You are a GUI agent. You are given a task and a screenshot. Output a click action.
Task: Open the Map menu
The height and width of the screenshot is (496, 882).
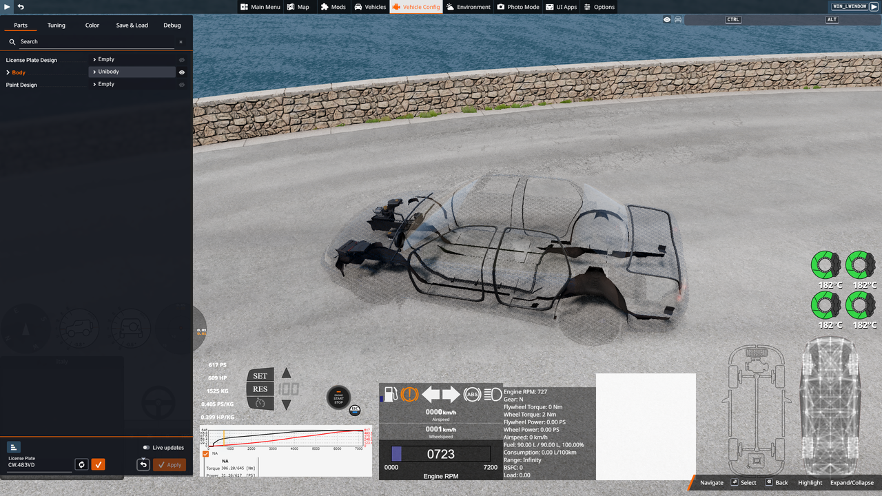(x=298, y=7)
